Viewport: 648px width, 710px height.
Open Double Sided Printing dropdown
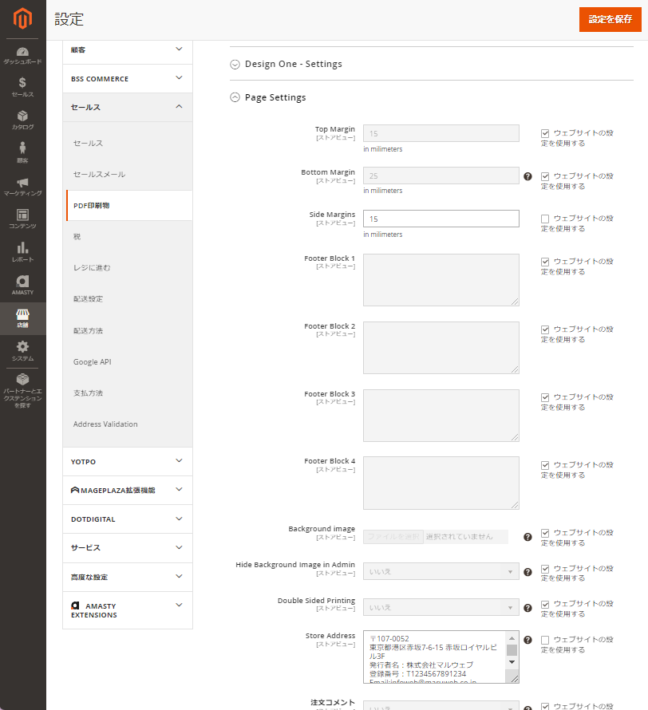tap(441, 607)
